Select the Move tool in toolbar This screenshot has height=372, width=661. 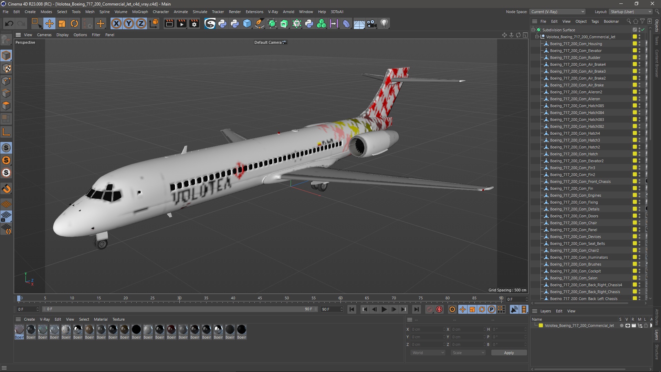point(49,23)
